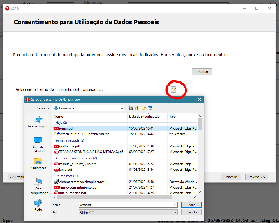Expand the Nome filename dropdown
The image size is (279, 223).
pyautogui.click(x=175, y=205)
